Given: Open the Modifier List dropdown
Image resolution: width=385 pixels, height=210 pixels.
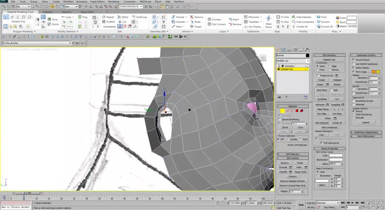Looking at the screenshot, I should [x=292, y=61].
